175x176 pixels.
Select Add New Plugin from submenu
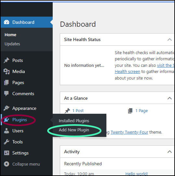click(x=74, y=130)
